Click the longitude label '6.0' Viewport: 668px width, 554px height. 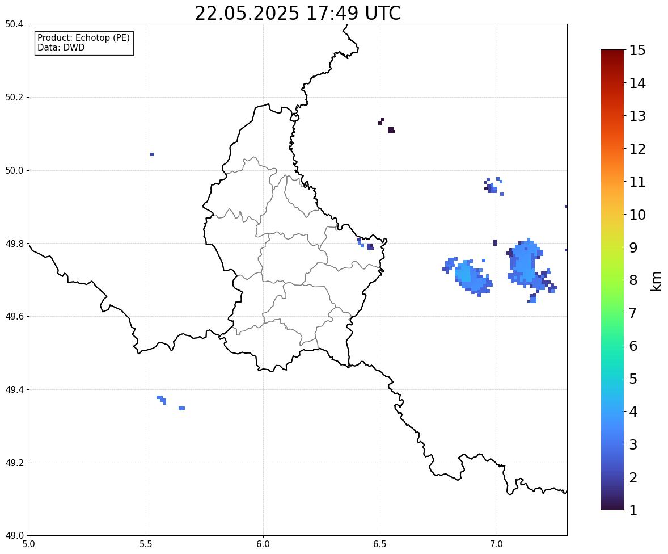[x=263, y=544]
